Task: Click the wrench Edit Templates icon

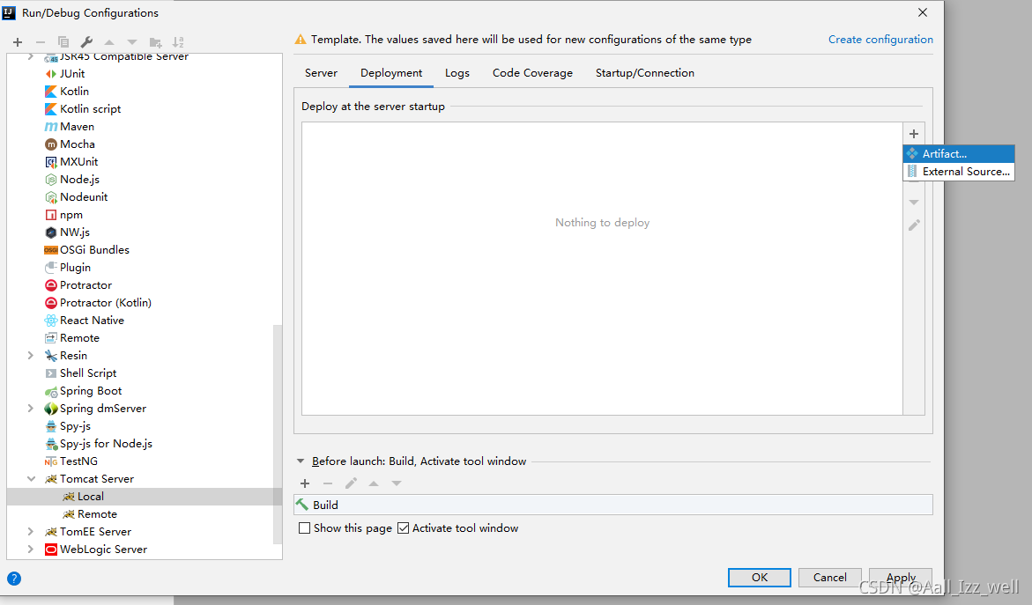Action: click(x=86, y=42)
